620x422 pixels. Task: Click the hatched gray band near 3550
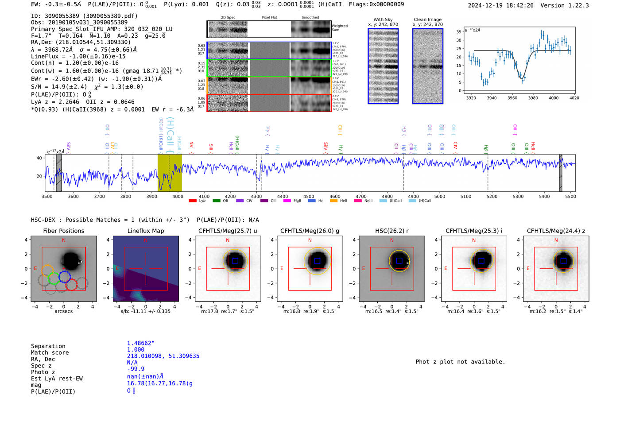click(59, 173)
